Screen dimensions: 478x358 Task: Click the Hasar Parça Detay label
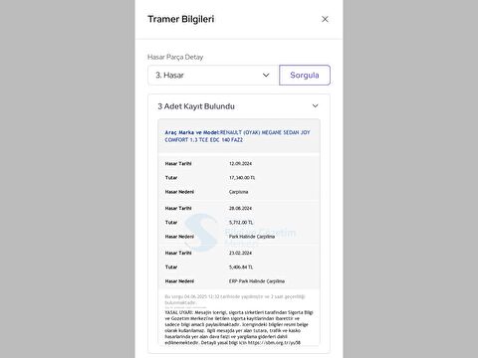click(175, 57)
